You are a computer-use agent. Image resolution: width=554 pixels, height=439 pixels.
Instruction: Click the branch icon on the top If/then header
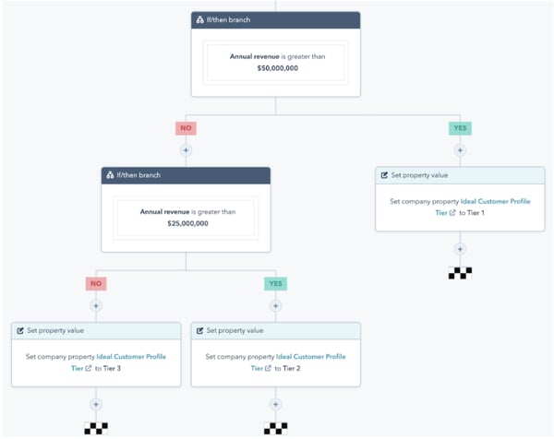pos(199,19)
